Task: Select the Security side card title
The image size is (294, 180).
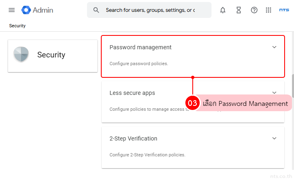Action: (51, 55)
